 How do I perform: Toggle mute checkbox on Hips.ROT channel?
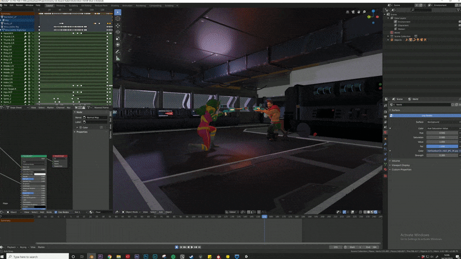29,92
